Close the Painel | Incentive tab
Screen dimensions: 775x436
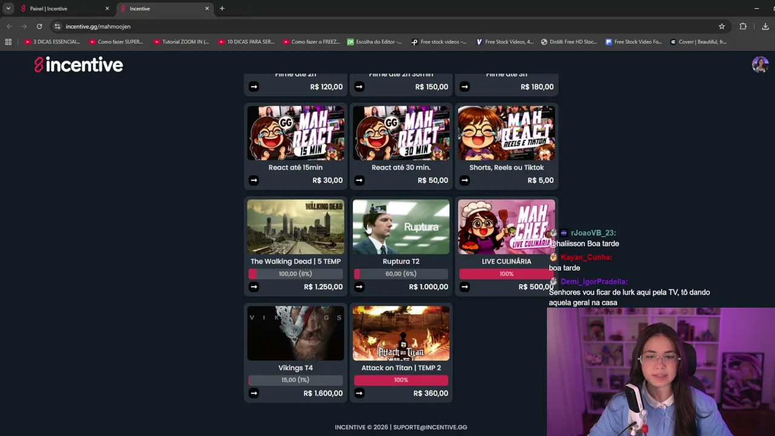[107, 8]
